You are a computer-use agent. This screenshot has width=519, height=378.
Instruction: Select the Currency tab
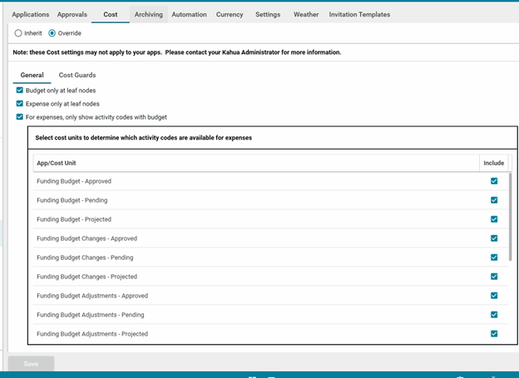230,15
